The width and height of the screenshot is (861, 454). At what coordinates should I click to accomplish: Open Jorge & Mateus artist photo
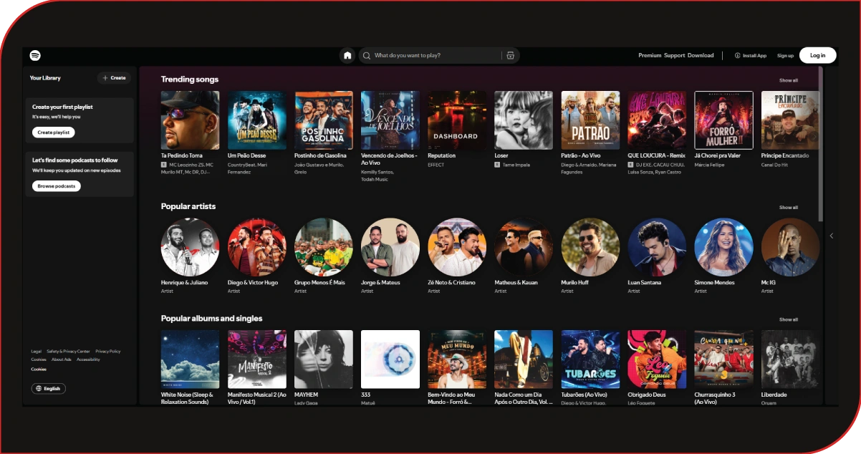(390, 247)
